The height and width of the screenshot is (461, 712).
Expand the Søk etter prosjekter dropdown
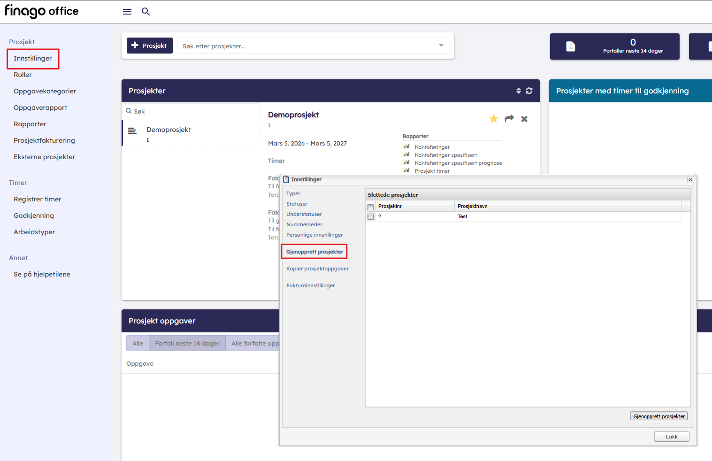[441, 46]
